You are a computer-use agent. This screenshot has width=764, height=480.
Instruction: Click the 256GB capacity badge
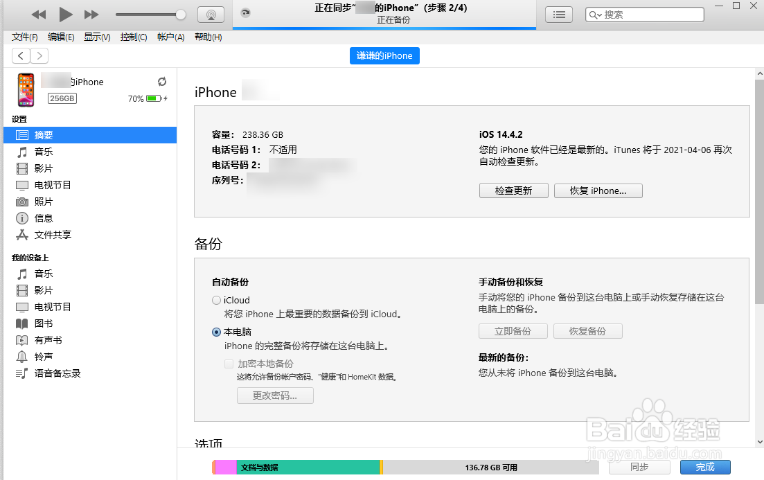click(62, 98)
